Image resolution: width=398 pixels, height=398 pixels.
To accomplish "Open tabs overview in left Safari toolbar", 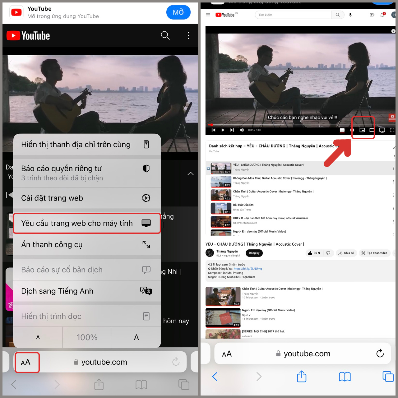I will point(184,384).
